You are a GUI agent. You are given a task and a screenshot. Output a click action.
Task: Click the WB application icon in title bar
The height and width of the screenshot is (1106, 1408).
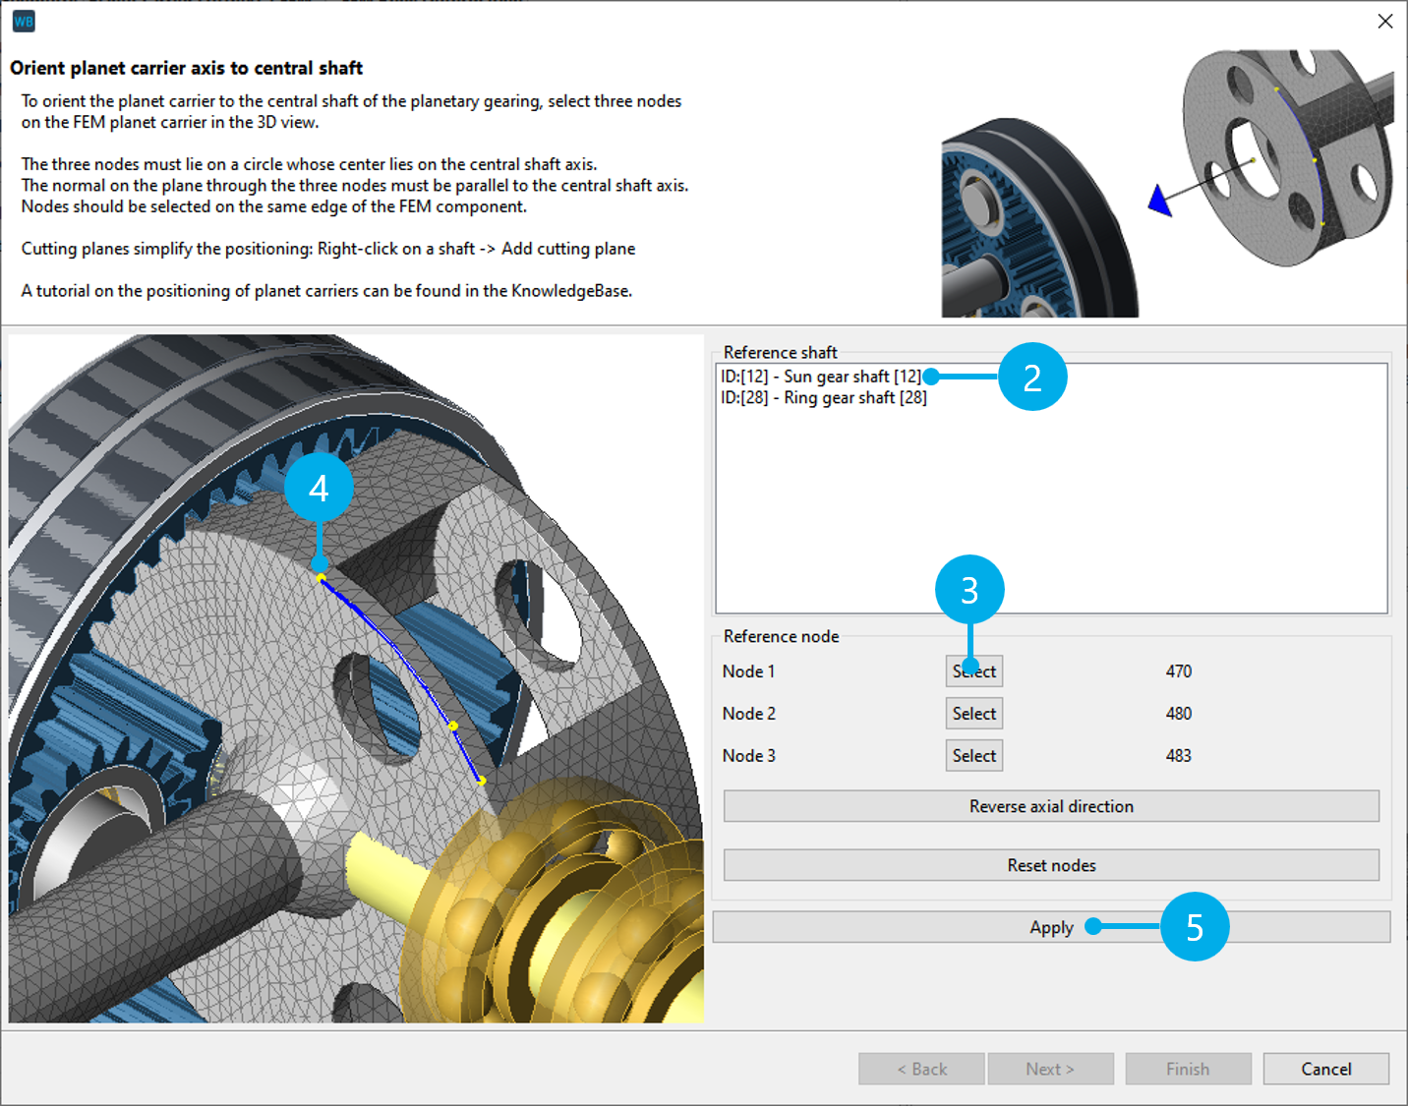(x=24, y=22)
